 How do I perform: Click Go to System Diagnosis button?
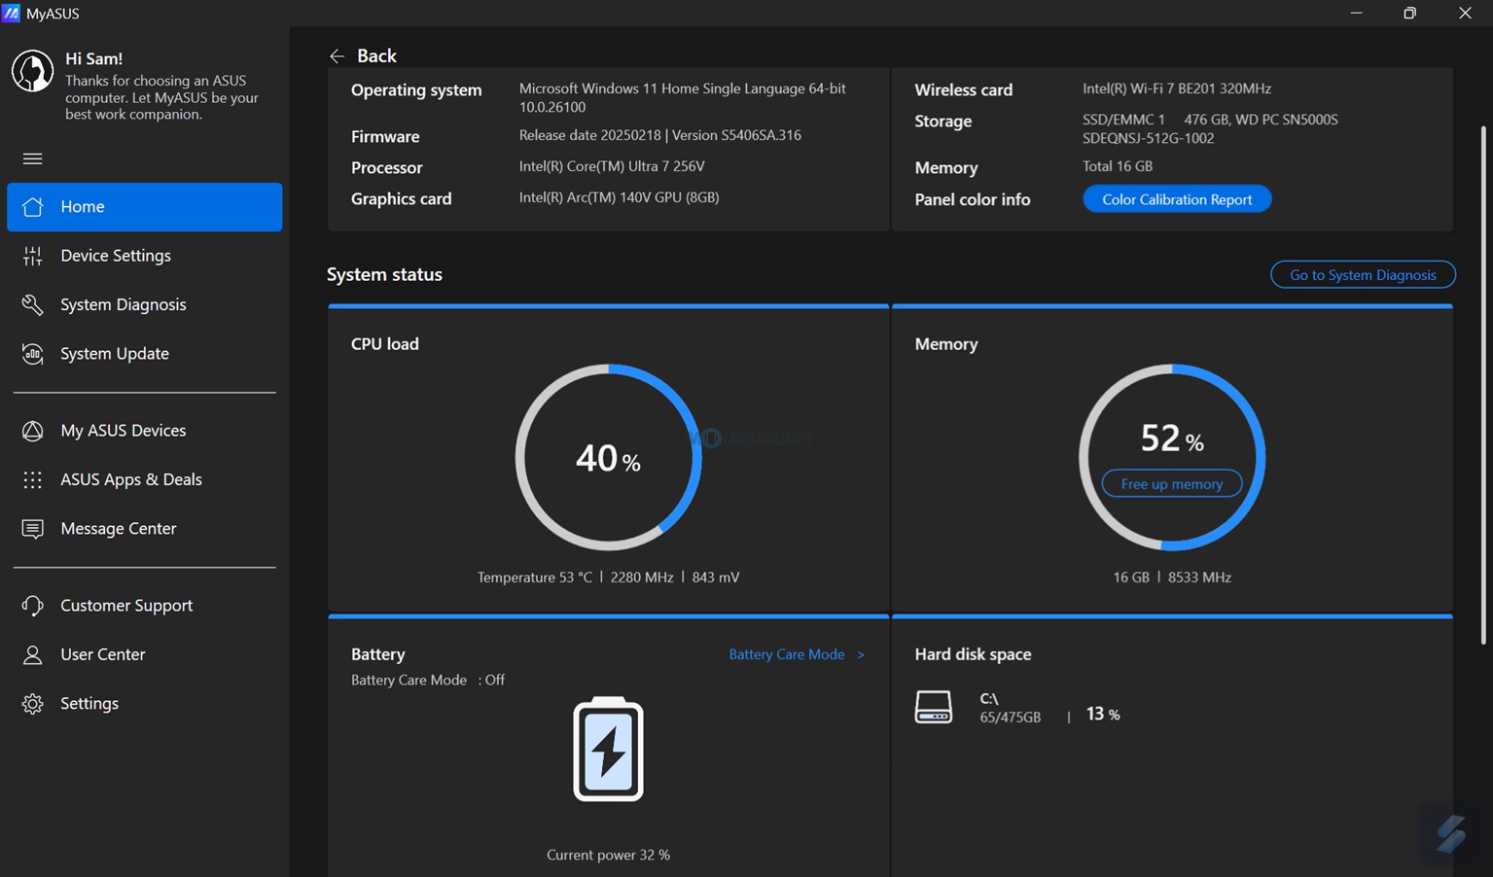[x=1363, y=275]
